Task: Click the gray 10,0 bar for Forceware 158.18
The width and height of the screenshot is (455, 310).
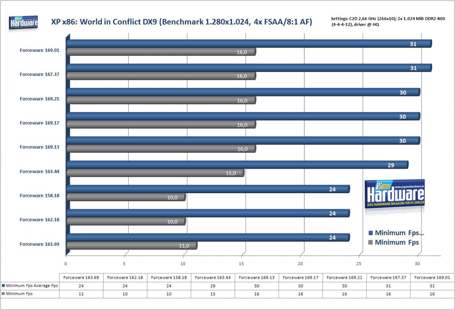Action: [x=126, y=197]
